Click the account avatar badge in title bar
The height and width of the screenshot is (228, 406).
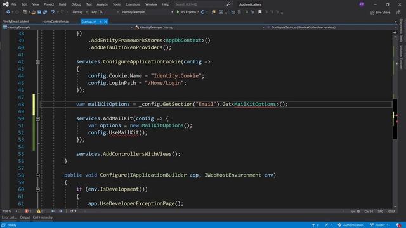(x=362, y=4)
